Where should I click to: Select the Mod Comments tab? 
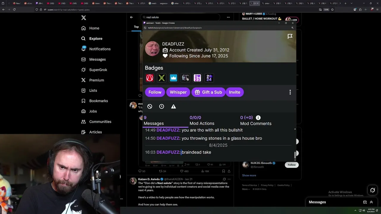click(256, 120)
